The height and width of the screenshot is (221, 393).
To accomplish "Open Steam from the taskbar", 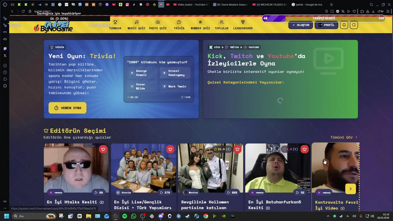I will point(188,216).
